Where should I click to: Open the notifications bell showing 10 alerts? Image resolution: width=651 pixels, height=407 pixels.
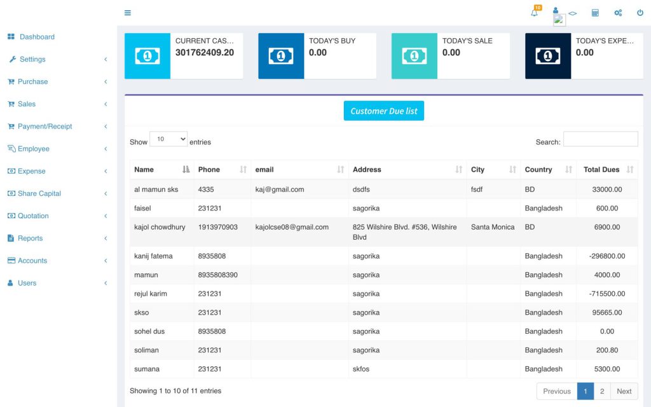click(534, 12)
